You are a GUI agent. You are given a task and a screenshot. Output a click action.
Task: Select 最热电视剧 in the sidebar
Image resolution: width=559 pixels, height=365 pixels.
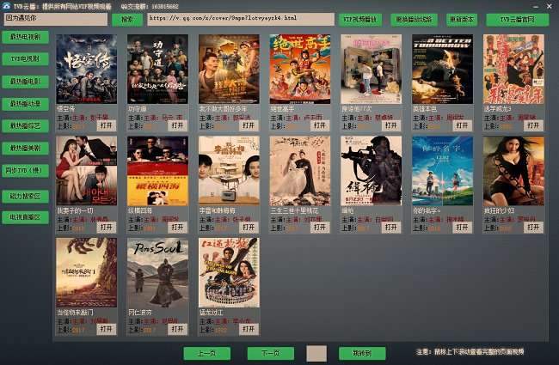25,37
